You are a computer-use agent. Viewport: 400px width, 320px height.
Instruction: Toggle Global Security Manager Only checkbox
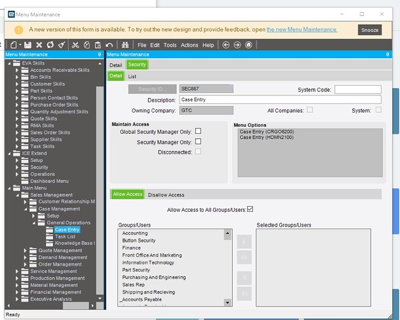pos(198,131)
